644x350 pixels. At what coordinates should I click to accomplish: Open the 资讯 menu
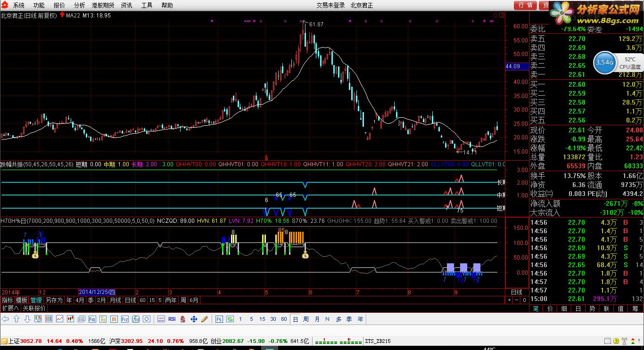(126, 5)
